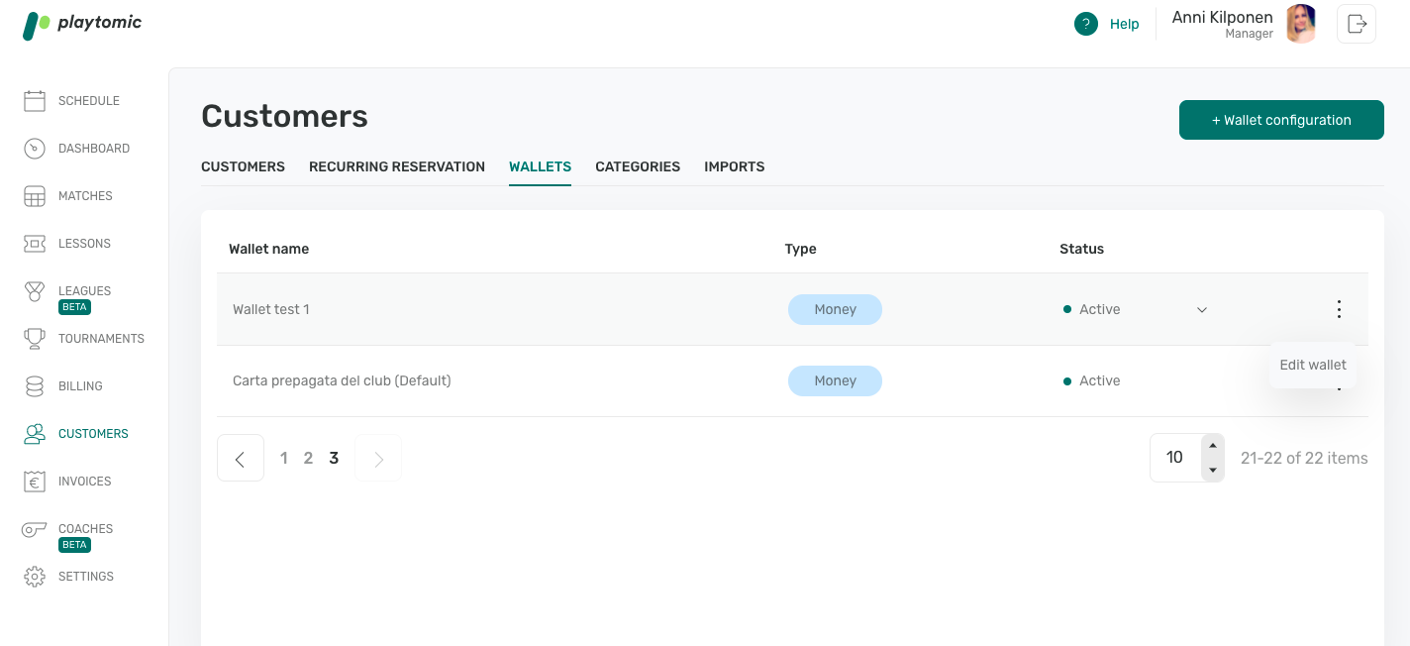Image resolution: width=1410 pixels, height=646 pixels.
Task: Click the logout icon
Action: (1356, 23)
